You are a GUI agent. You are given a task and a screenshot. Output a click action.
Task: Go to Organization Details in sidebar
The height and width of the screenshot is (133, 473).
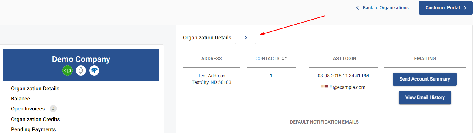click(35, 89)
